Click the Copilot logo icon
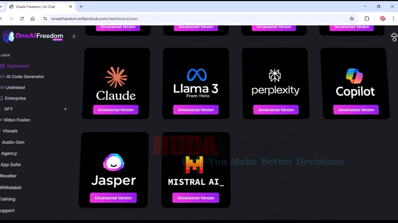This screenshot has width=398, height=223. (x=354, y=76)
